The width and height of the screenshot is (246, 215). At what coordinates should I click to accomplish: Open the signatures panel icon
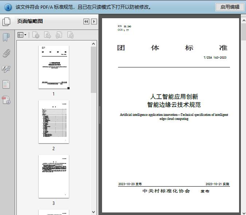tap(6, 69)
